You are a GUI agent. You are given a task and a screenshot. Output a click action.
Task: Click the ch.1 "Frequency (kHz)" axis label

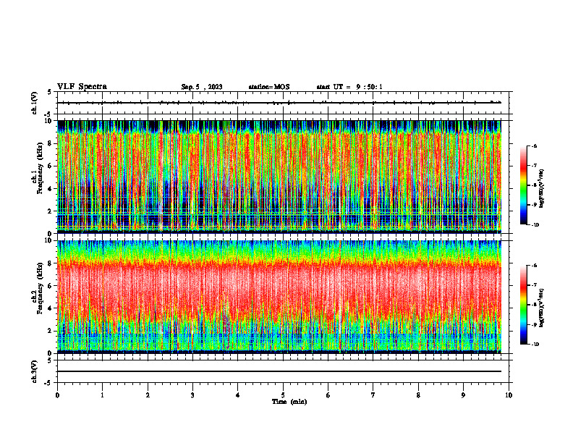click(x=40, y=169)
